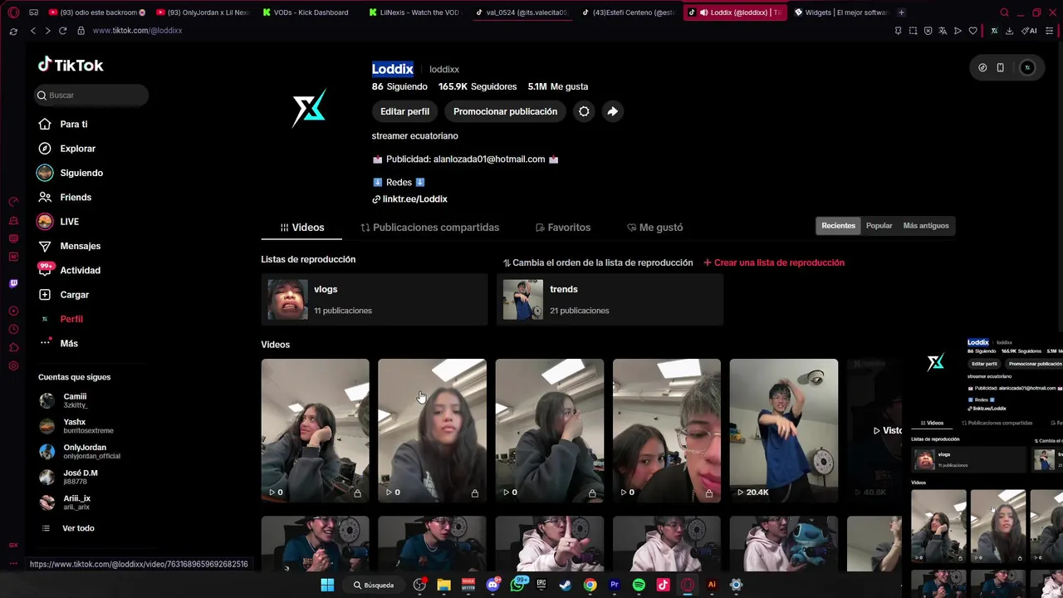Image resolution: width=1063 pixels, height=598 pixels.
Task: Open browser sidebar settings gear
Action: pyautogui.click(x=13, y=366)
